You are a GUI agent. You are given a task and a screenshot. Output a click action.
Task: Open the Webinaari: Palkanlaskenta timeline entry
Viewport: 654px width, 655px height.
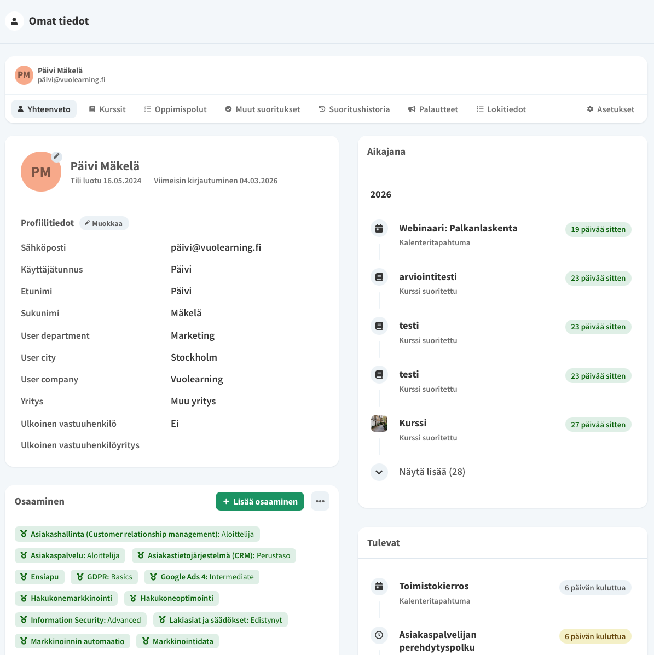[458, 228]
